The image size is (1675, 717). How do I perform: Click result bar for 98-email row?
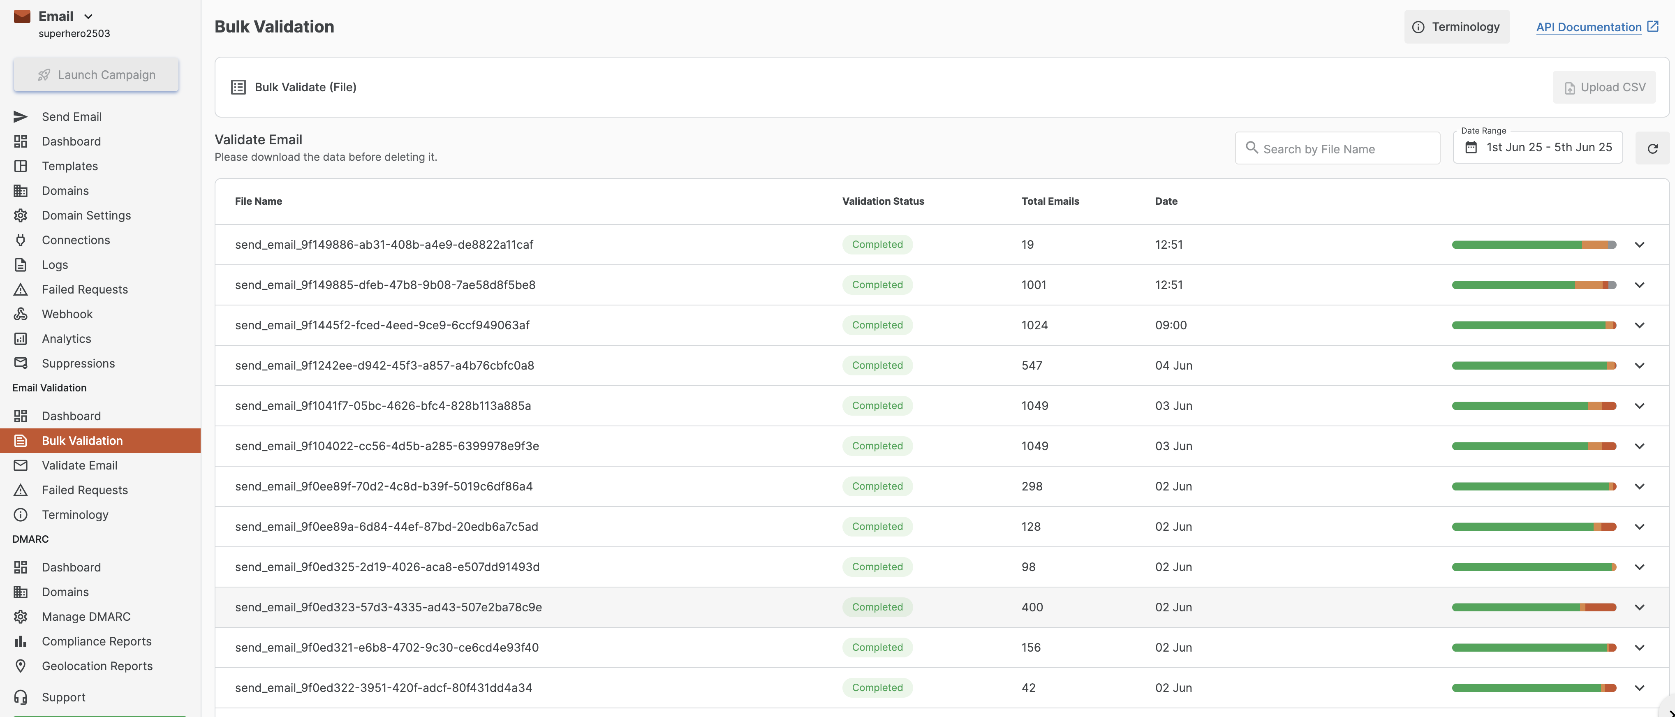(1534, 567)
